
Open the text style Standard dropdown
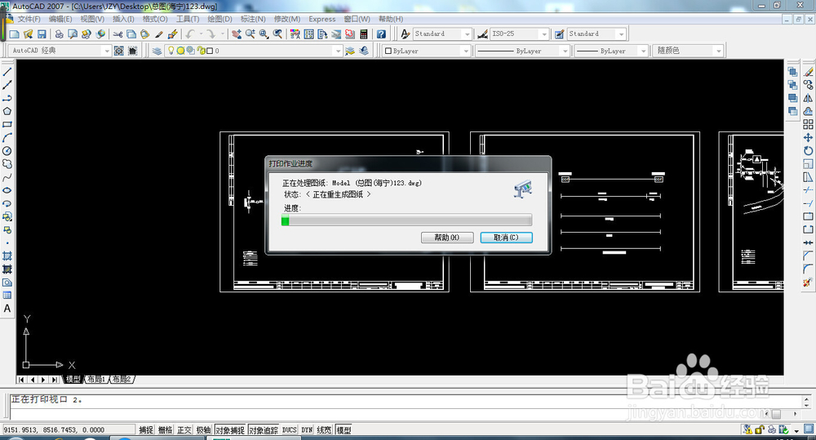pyautogui.click(x=467, y=33)
